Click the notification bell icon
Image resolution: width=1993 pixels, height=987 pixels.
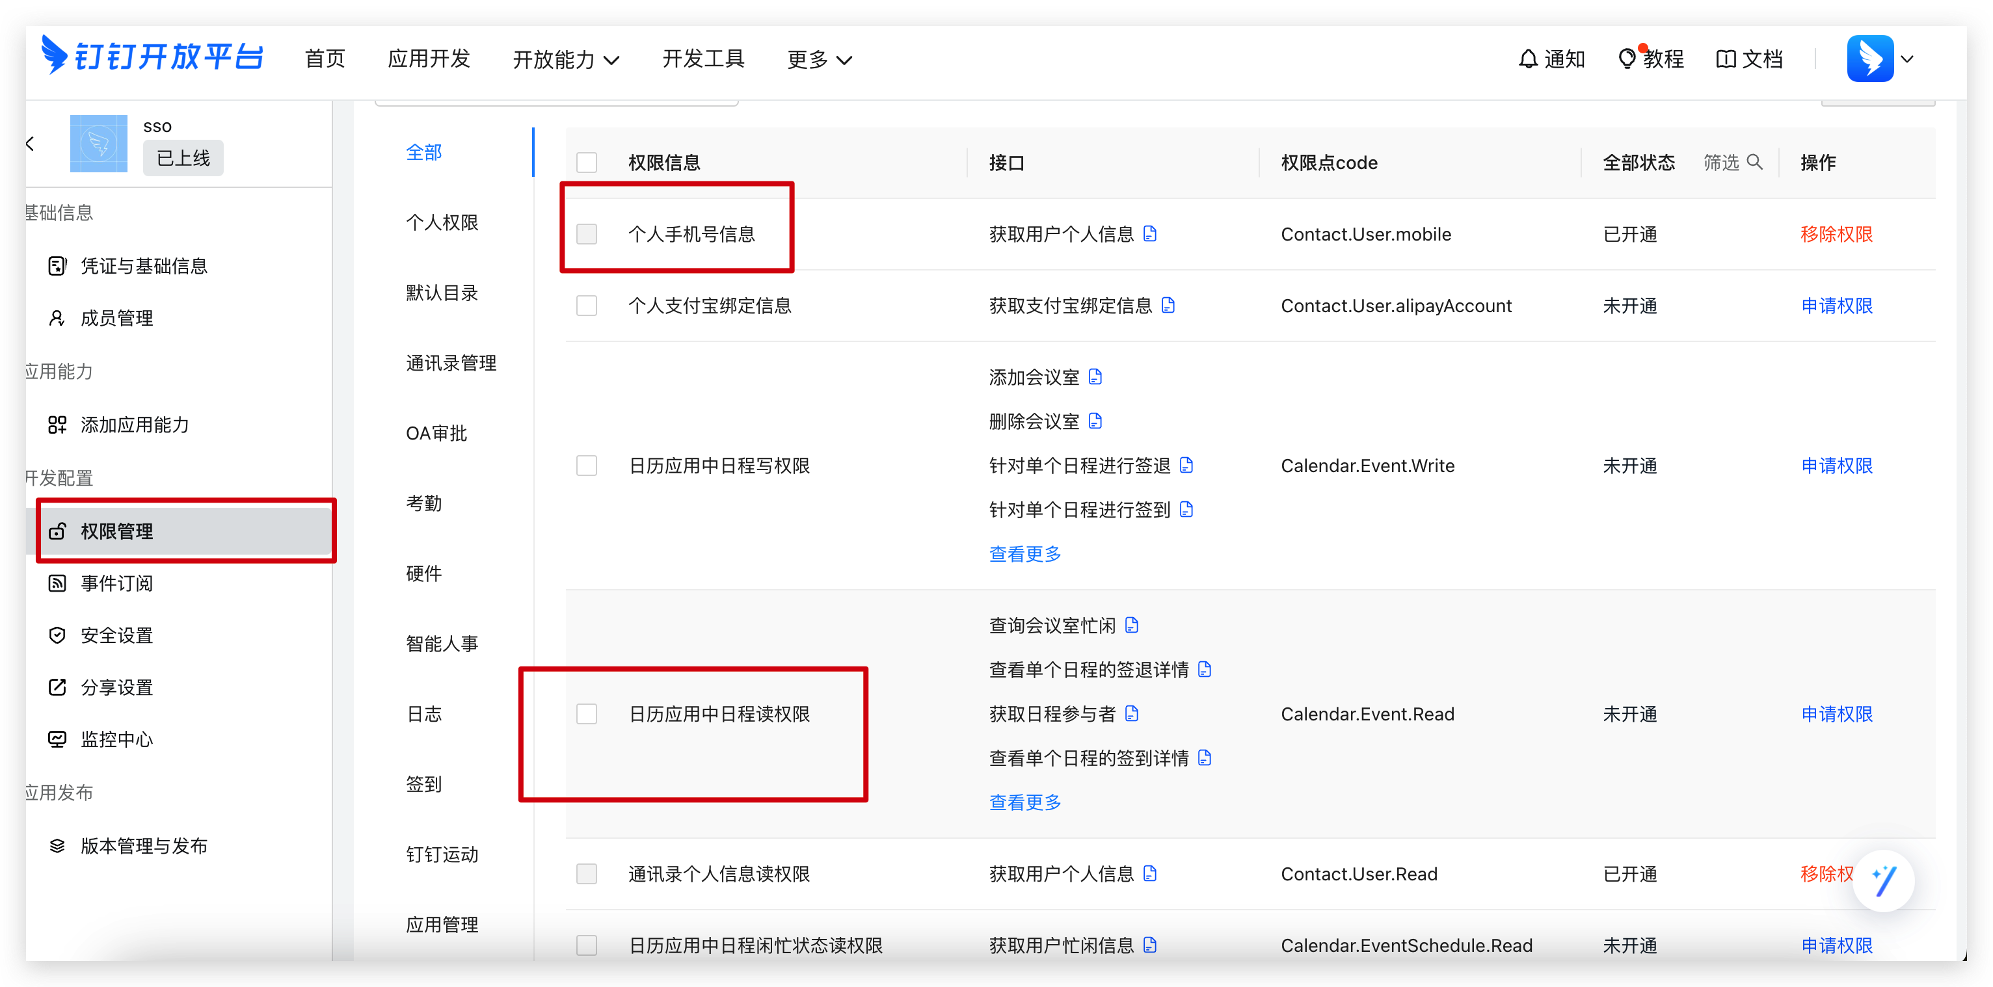[x=1527, y=59]
